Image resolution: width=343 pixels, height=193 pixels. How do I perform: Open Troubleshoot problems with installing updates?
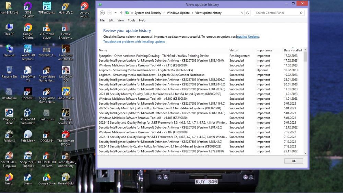pyautogui.click(x=134, y=42)
